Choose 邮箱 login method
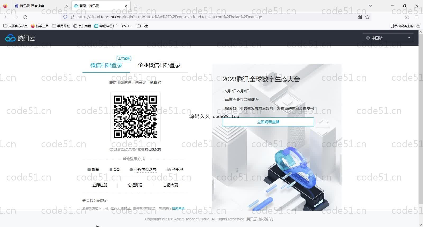The width and height of the screenshot is (423, 227). click(93, 169)
